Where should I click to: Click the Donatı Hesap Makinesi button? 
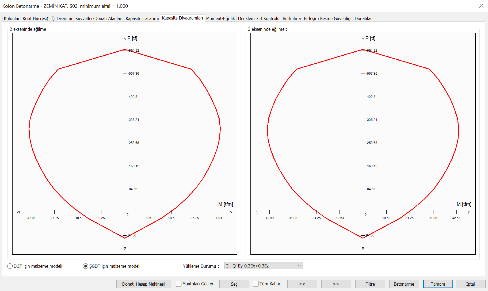pos(143,284)
